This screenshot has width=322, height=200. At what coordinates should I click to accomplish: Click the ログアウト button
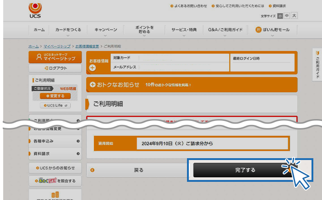tap(55, 68)
